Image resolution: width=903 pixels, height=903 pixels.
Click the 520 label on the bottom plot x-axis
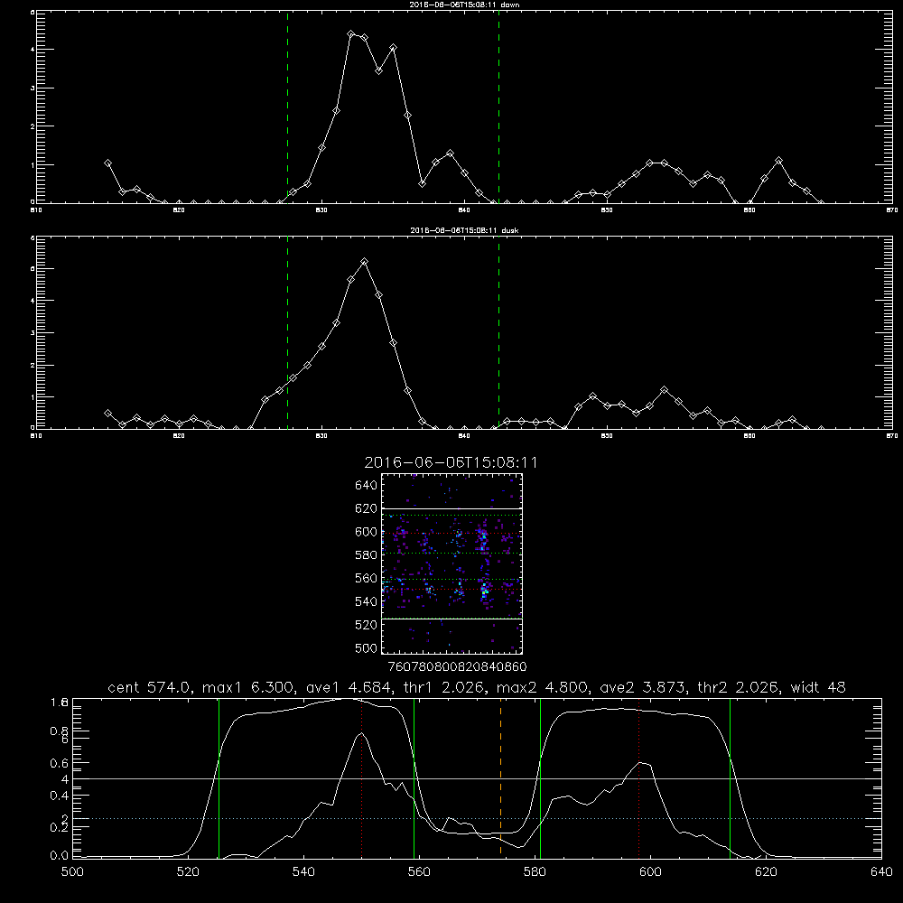pyautogui.click(x=188, y=872)
